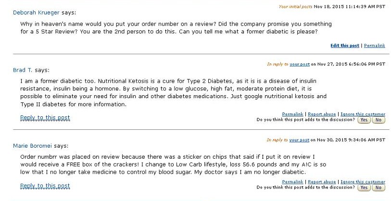Open Brad T.'s profile link
391x201 pixels.
coord(23,70)
